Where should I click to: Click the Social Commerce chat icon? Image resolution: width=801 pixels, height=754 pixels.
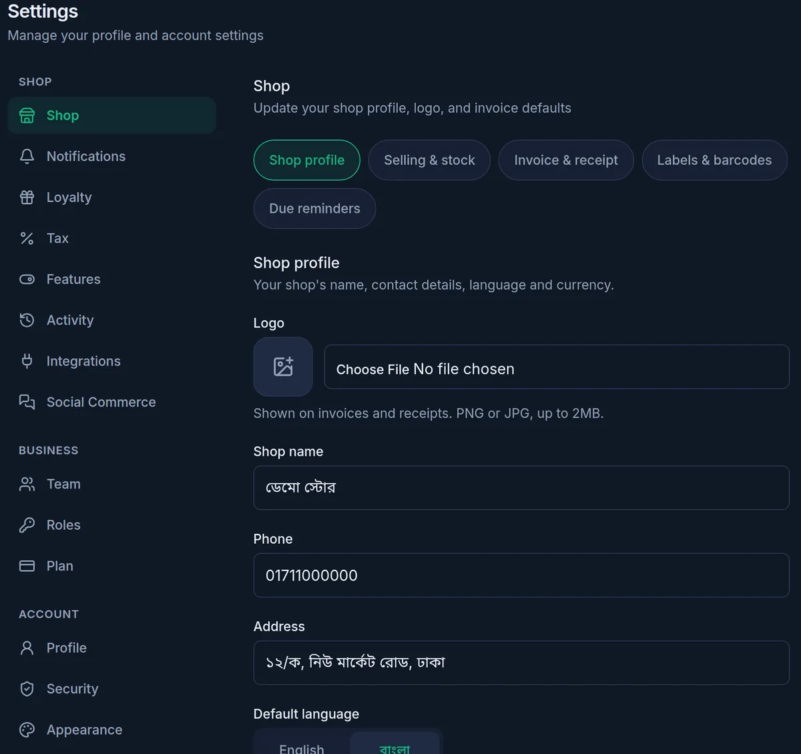(27, 402)
